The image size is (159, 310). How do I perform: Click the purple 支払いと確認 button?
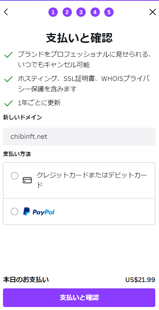[x=79, y=298]
